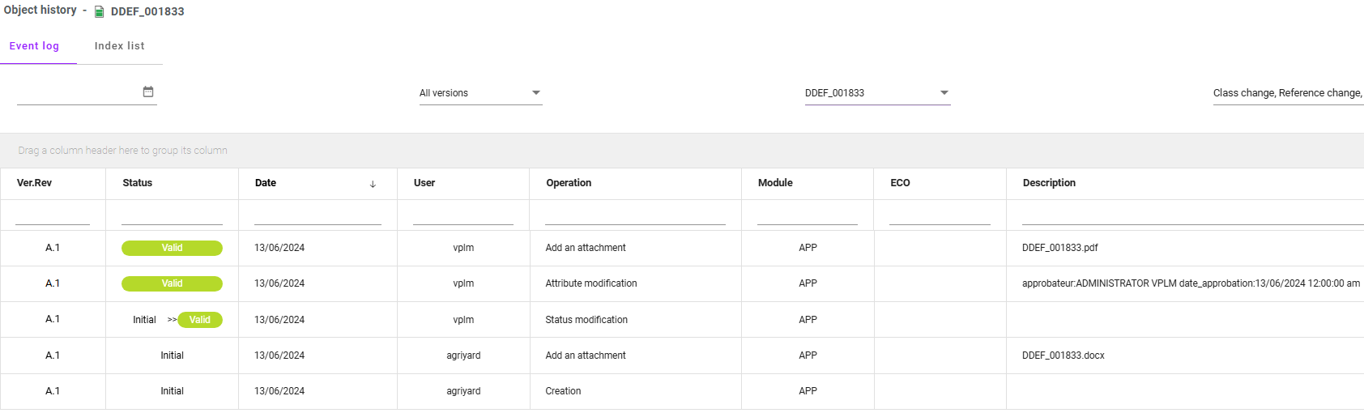Select the Event log tab

(34, 46)
